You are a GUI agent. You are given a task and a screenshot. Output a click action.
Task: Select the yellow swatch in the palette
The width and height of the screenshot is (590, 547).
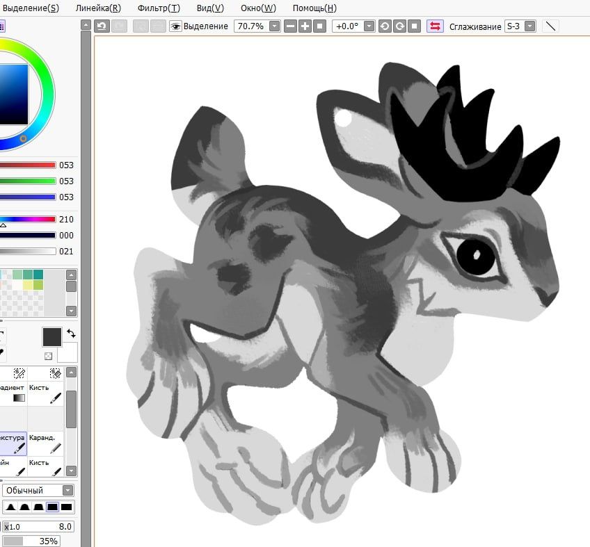(28, 285)
